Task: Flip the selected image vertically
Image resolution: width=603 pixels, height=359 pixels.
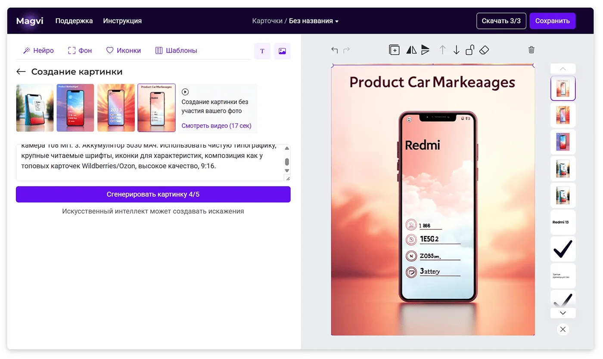Action: point(425,50)
